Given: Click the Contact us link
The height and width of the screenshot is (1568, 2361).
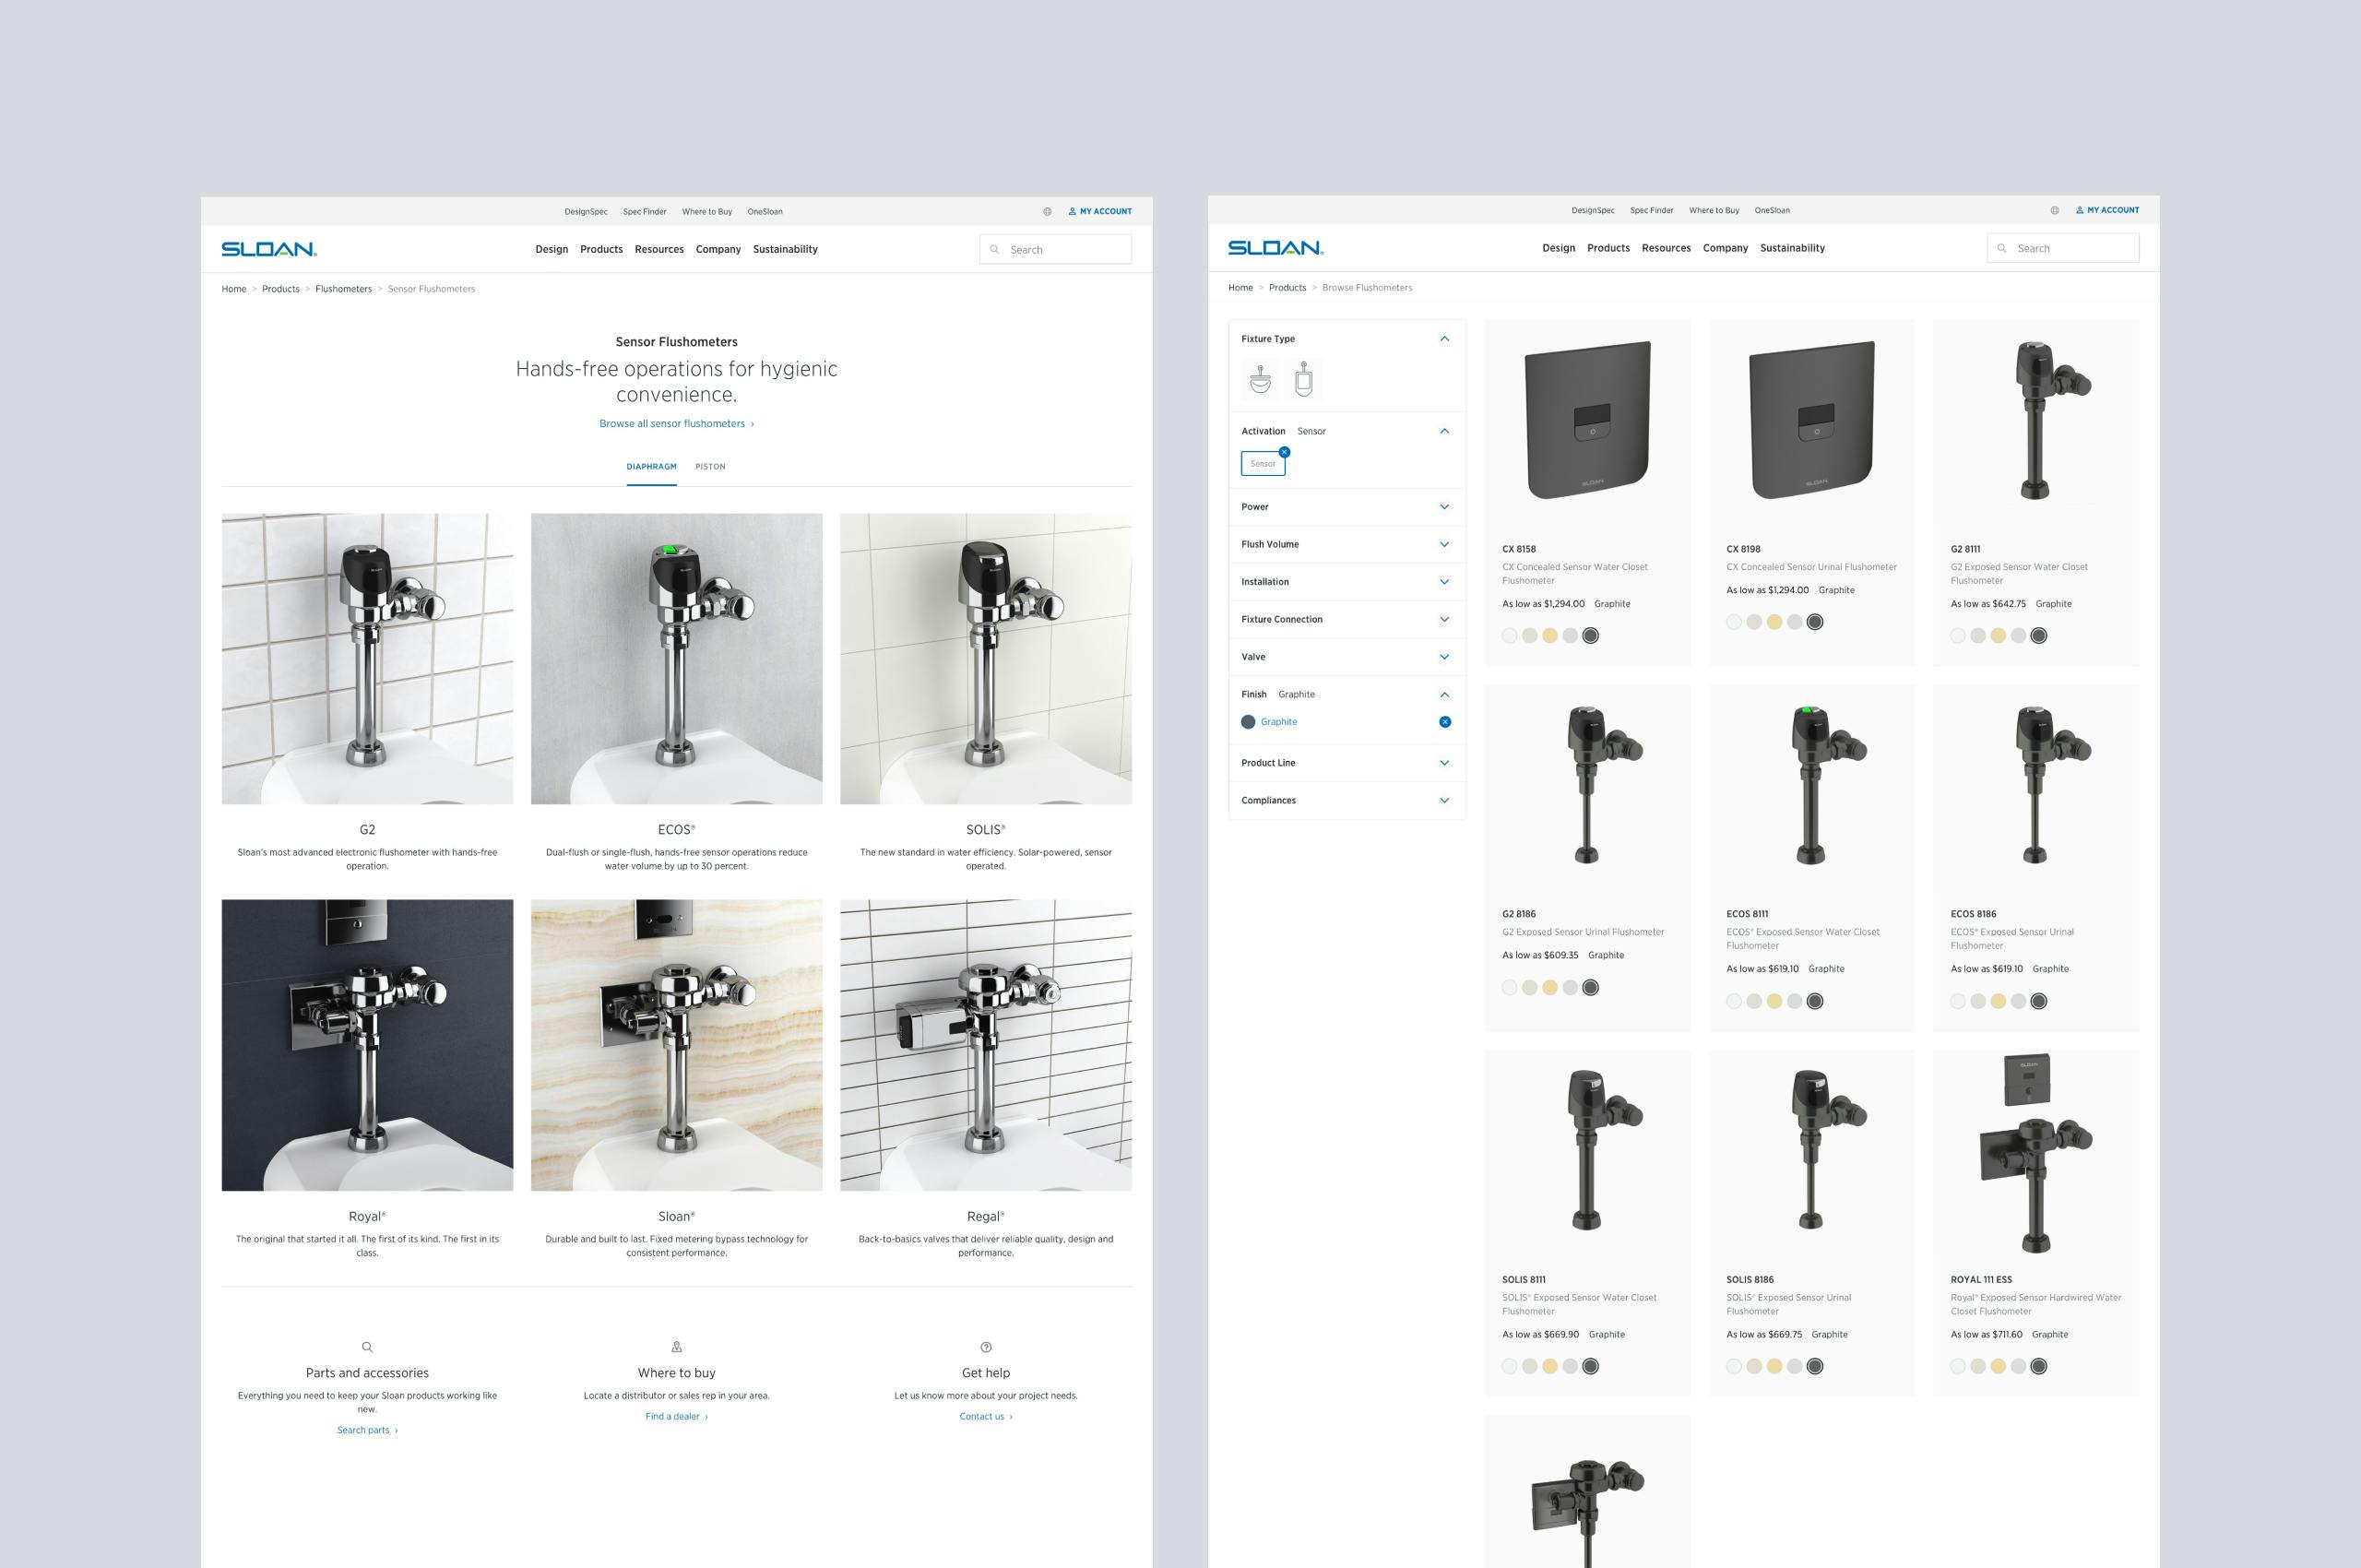Looking at the screenshot, I should click(986, 1417).
